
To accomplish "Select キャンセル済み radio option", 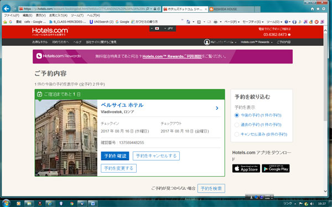I will coord(237,134).
